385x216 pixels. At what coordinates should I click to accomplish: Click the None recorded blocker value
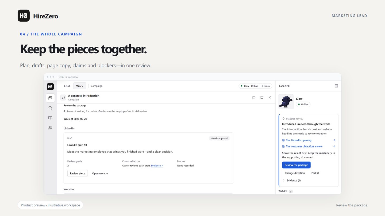185,166
